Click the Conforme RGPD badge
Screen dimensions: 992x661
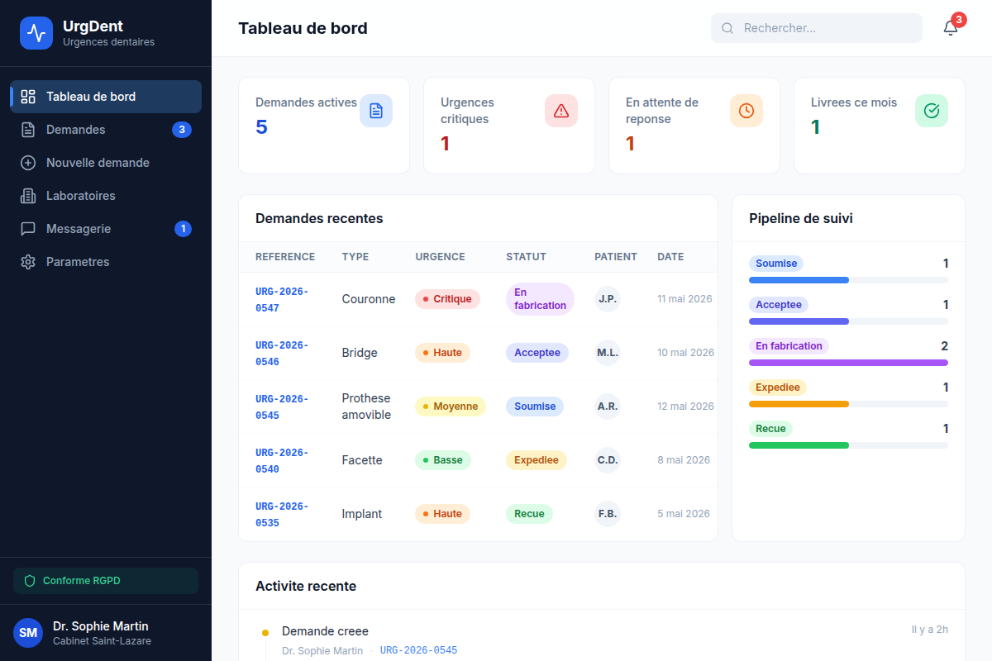click(106, 581)
